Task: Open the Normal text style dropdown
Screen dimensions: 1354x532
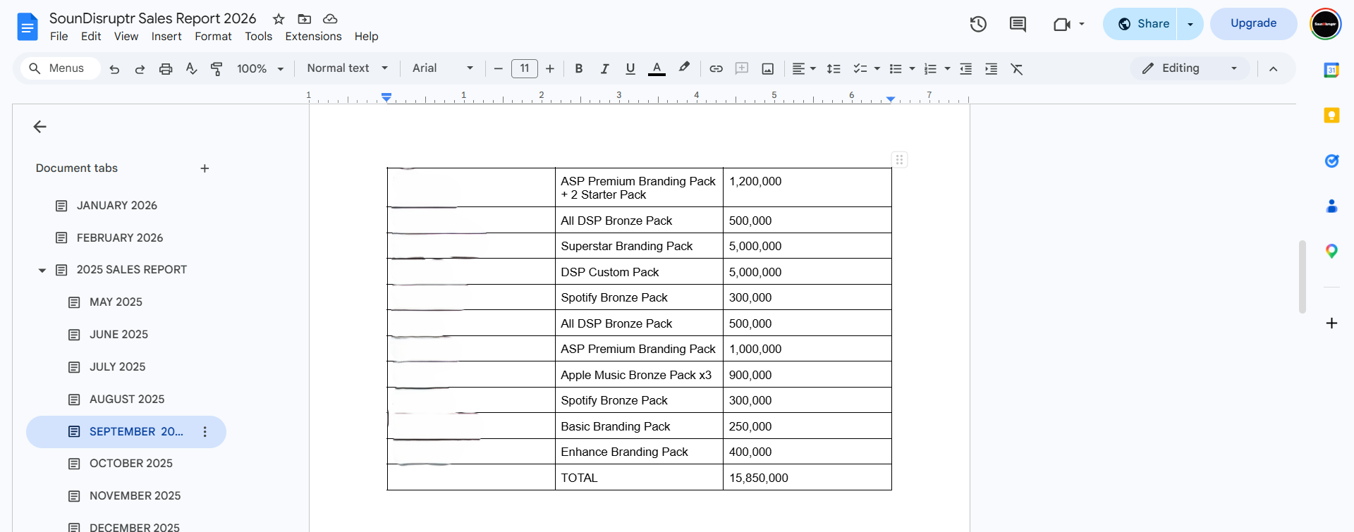Action: pyautogui.click(x=347, y=68)
